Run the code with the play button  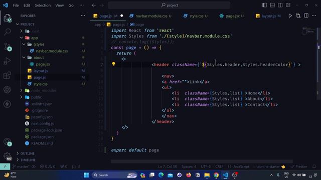(290, 15)
